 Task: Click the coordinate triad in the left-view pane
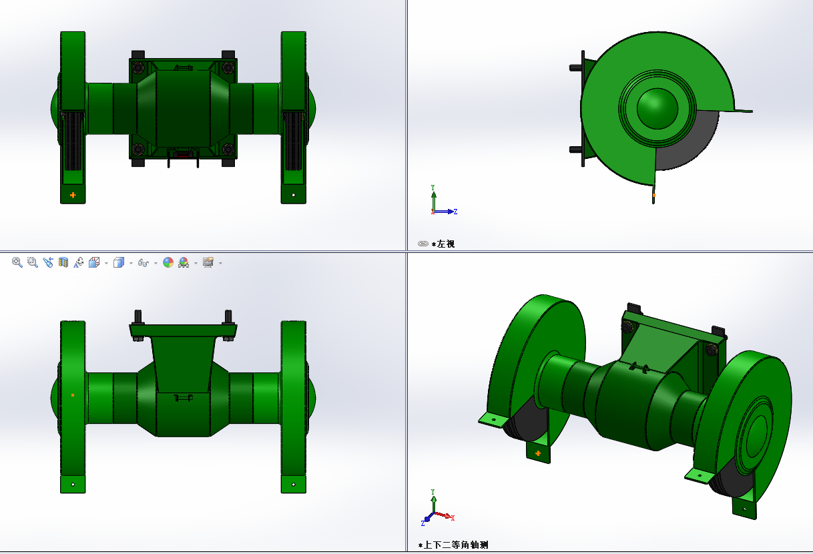(x=443, y=200)
